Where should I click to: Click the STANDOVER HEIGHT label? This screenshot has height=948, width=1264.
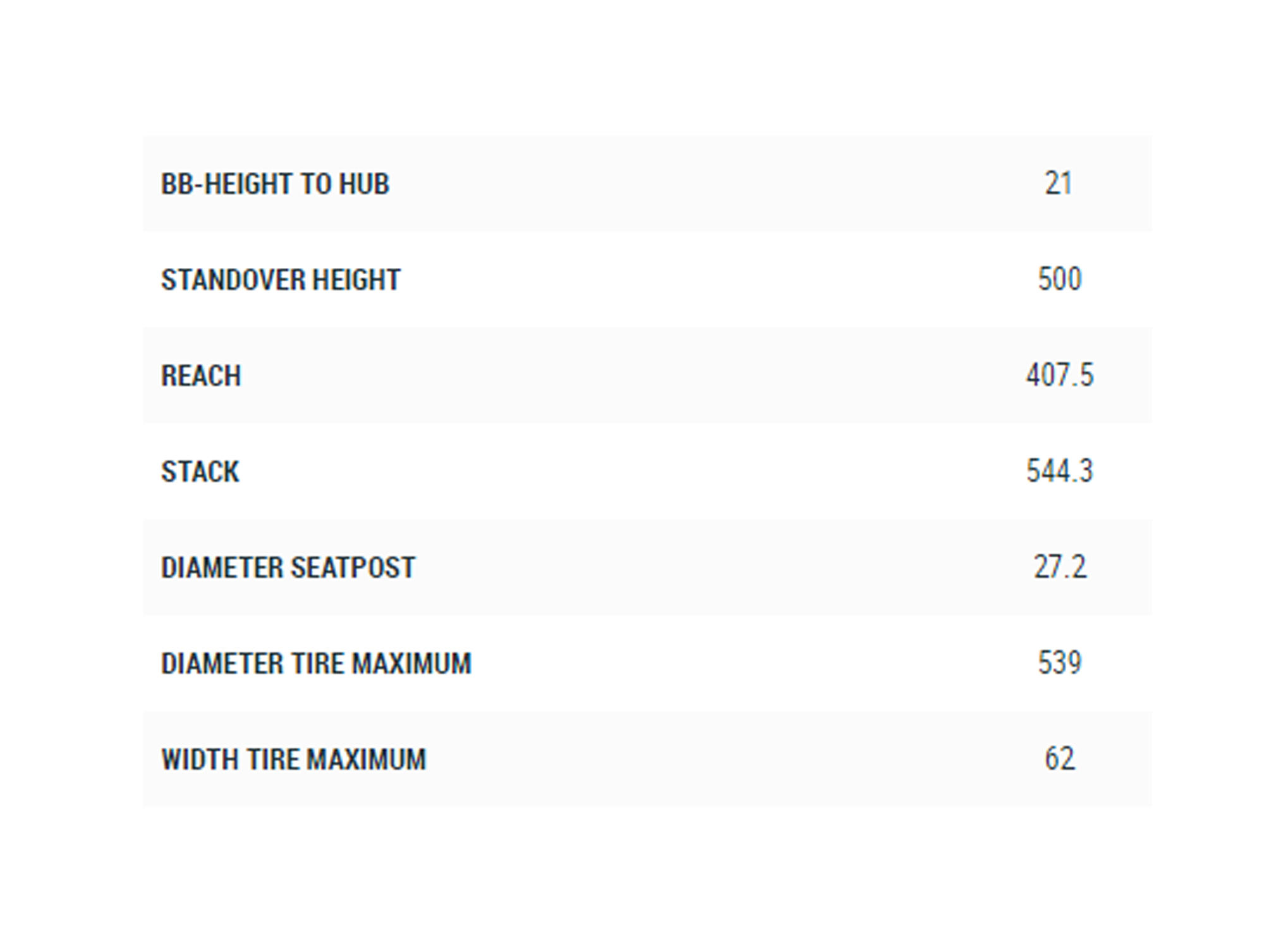pos(281,280)
